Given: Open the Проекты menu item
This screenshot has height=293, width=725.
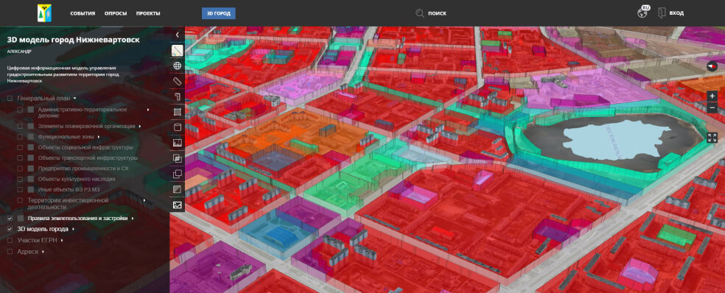Looking at the screenshot, I should pos(148,13).
